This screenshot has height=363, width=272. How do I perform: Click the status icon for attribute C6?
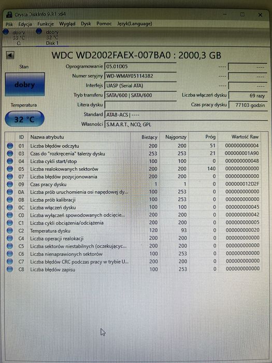coord(10,254)
